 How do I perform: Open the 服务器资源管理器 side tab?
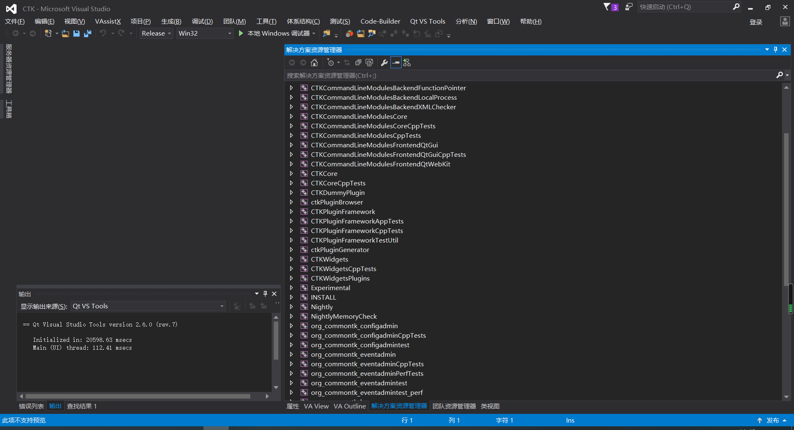(x=9, y=69)
